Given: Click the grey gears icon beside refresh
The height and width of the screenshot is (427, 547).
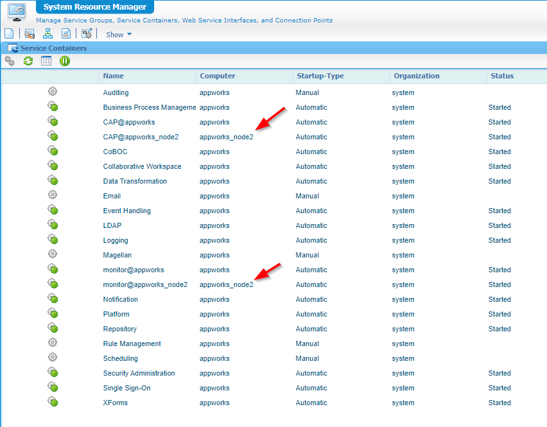Looking at the screenshot, I should pos(10,61).
